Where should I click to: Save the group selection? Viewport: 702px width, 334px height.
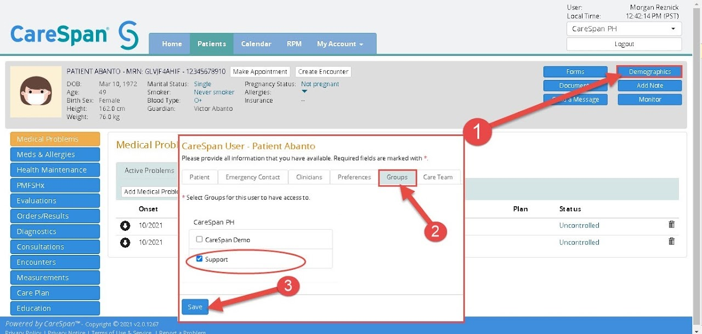(195, 307)
